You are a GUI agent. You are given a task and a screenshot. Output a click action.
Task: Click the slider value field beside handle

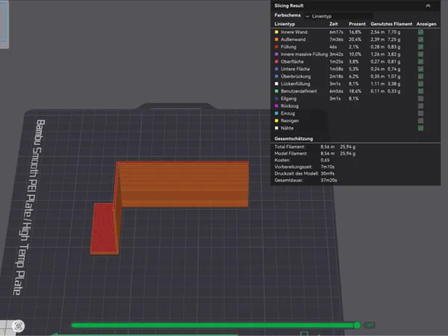point(370,325)
